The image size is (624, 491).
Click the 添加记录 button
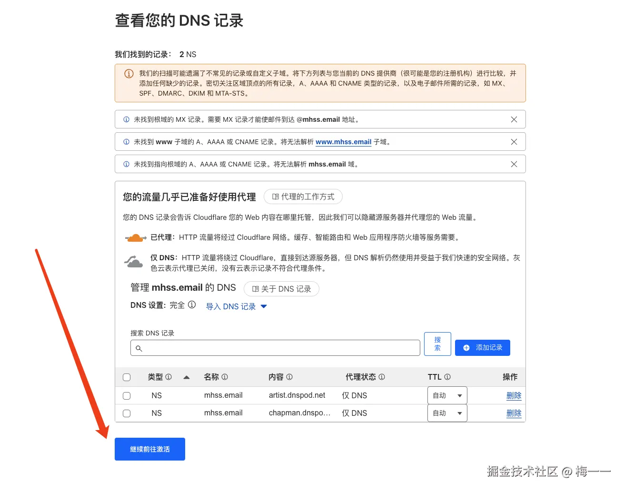click(x=483, y=348)
